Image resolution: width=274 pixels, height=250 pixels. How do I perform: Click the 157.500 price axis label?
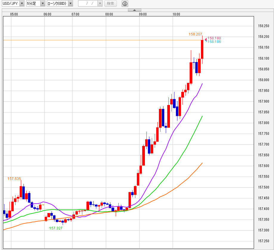click(264, 187)
